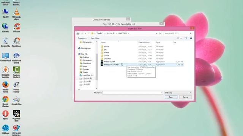
Task: Go back using the back arrow
Action: (x=78, y=34)
